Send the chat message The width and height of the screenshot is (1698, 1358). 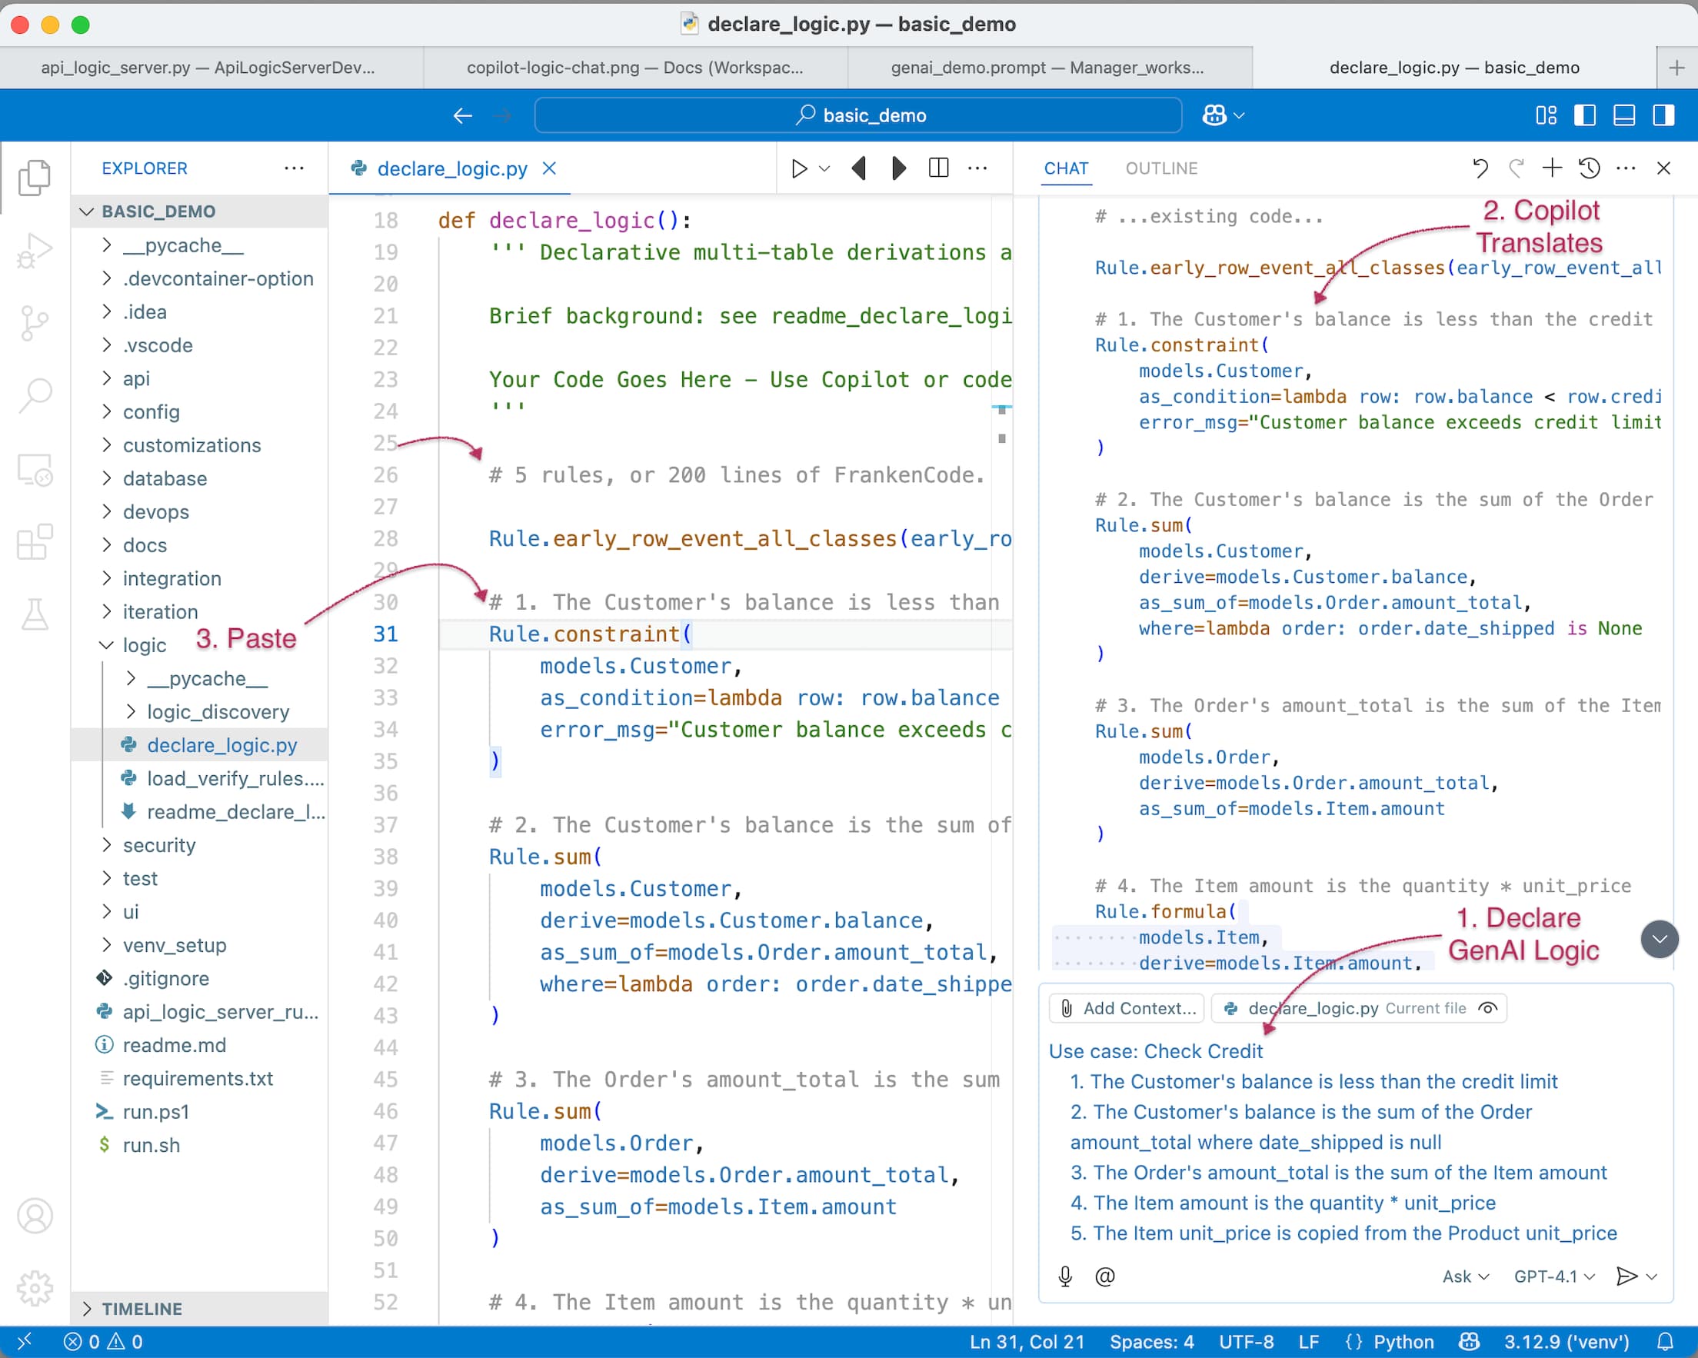pos(1626,1276)
